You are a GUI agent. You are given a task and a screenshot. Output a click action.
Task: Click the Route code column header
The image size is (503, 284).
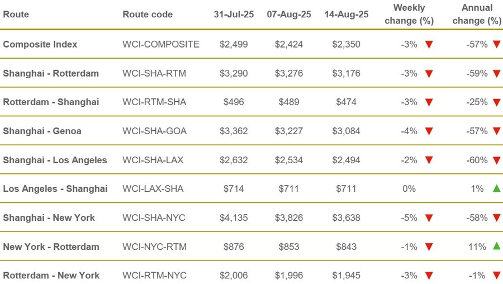pyautogui.click(x=148, y=15)
